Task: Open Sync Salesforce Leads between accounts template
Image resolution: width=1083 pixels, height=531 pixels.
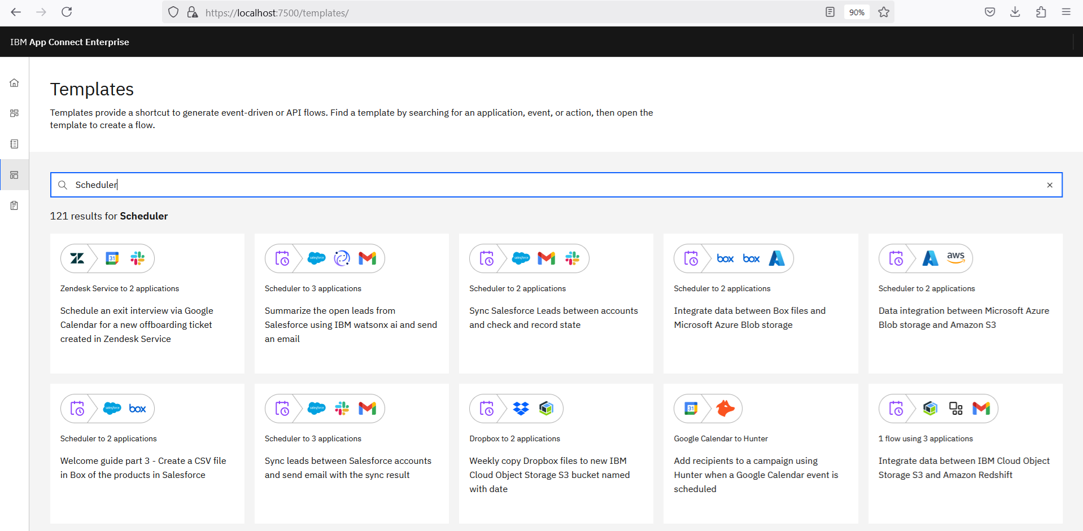Action: pos(556,304)
